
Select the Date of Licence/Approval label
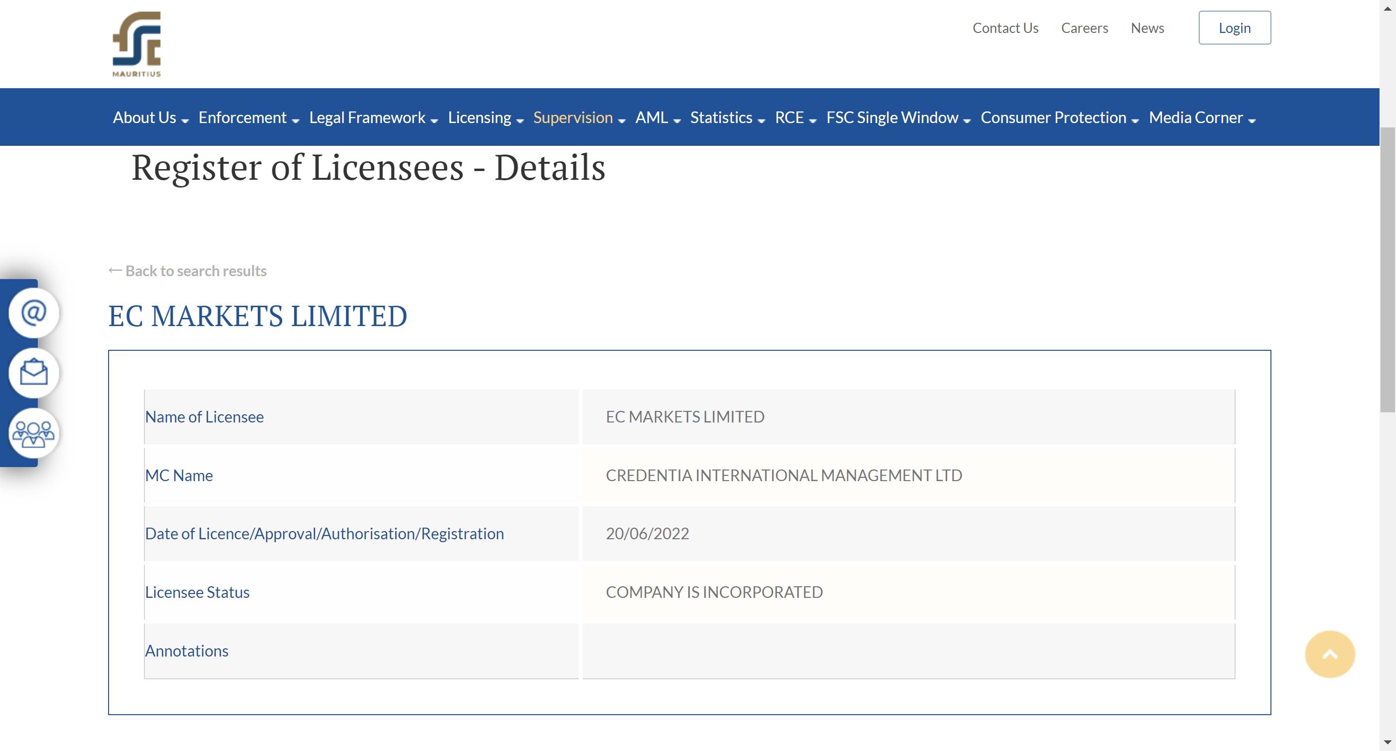coord(324,534)
